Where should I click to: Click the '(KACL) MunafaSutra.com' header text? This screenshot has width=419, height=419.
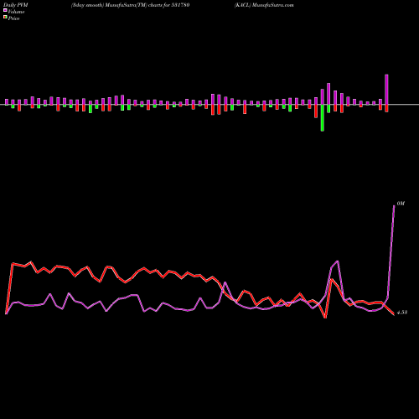[x=264, y=5]
